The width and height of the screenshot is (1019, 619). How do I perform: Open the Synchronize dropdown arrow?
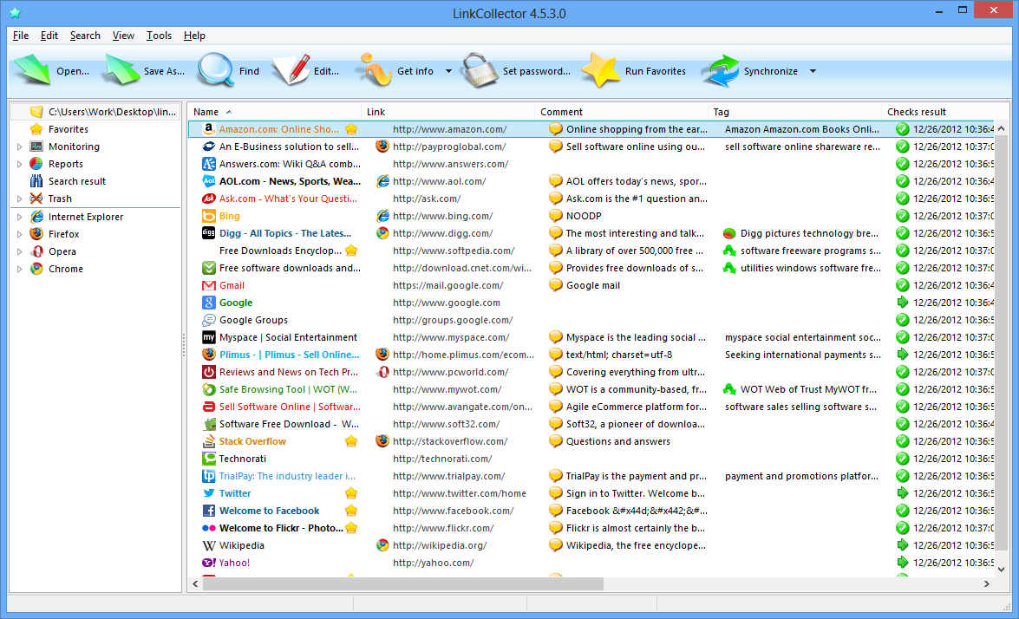click(813, 72)
